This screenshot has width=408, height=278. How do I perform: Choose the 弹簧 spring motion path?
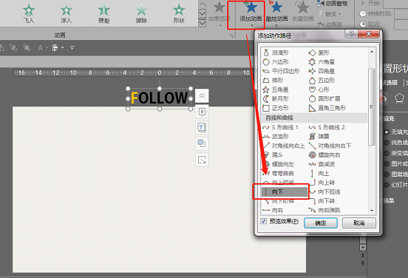(x=319, y=136)
